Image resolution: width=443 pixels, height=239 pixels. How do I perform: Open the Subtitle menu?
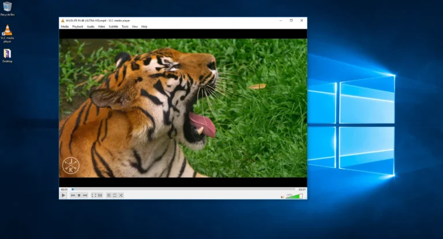[113, 26]
